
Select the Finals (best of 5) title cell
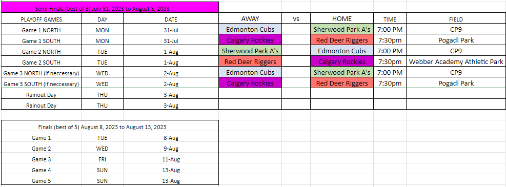pos(110,127)
